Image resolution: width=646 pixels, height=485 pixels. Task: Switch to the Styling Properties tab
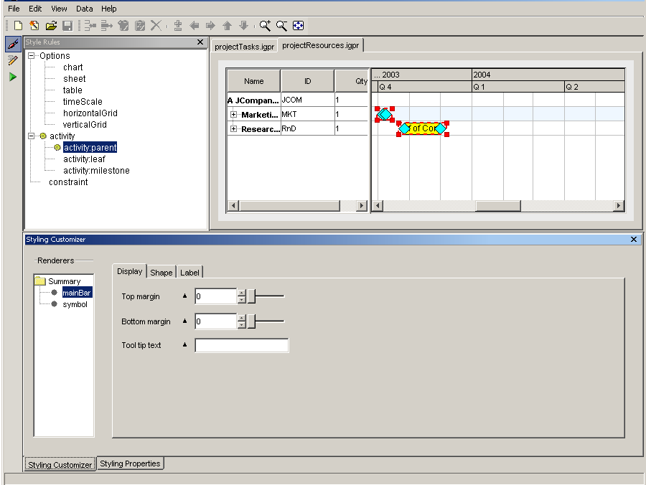tap(131, 464)
